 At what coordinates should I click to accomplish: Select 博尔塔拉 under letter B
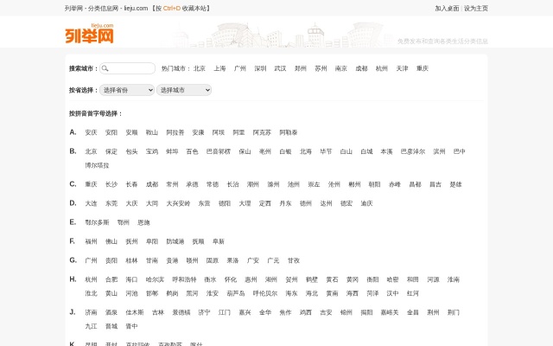[x=97, y=165]
